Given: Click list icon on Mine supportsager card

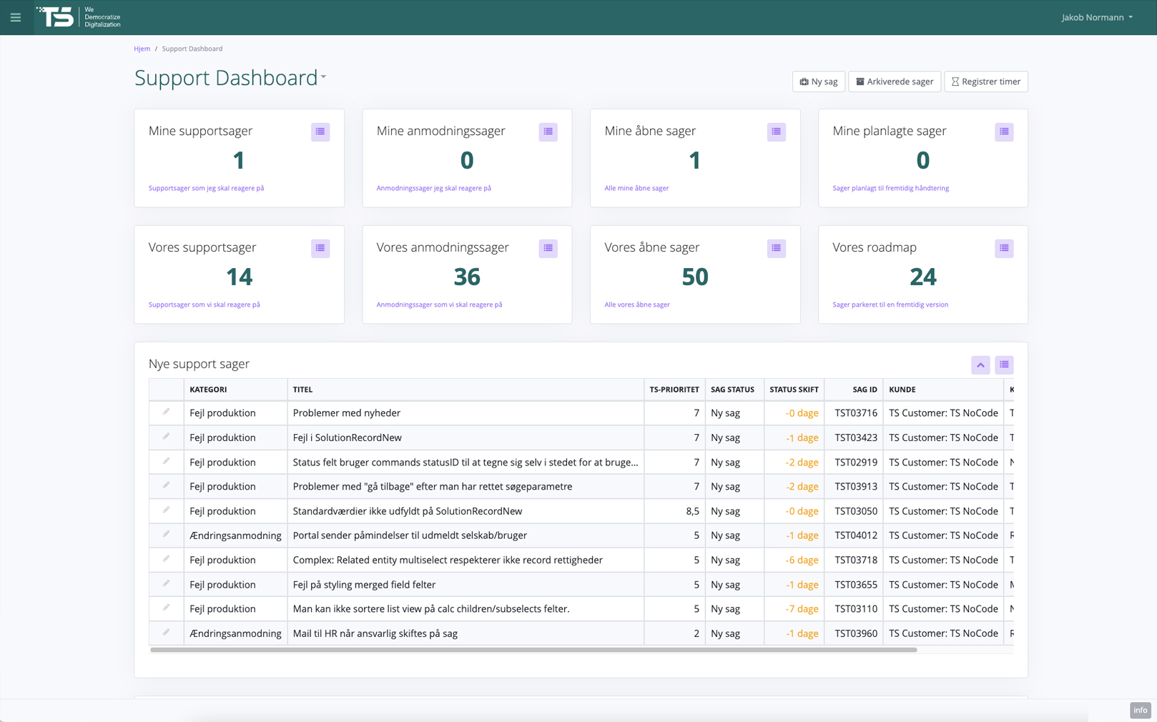Looking at the screenshot, I should 320,132.
